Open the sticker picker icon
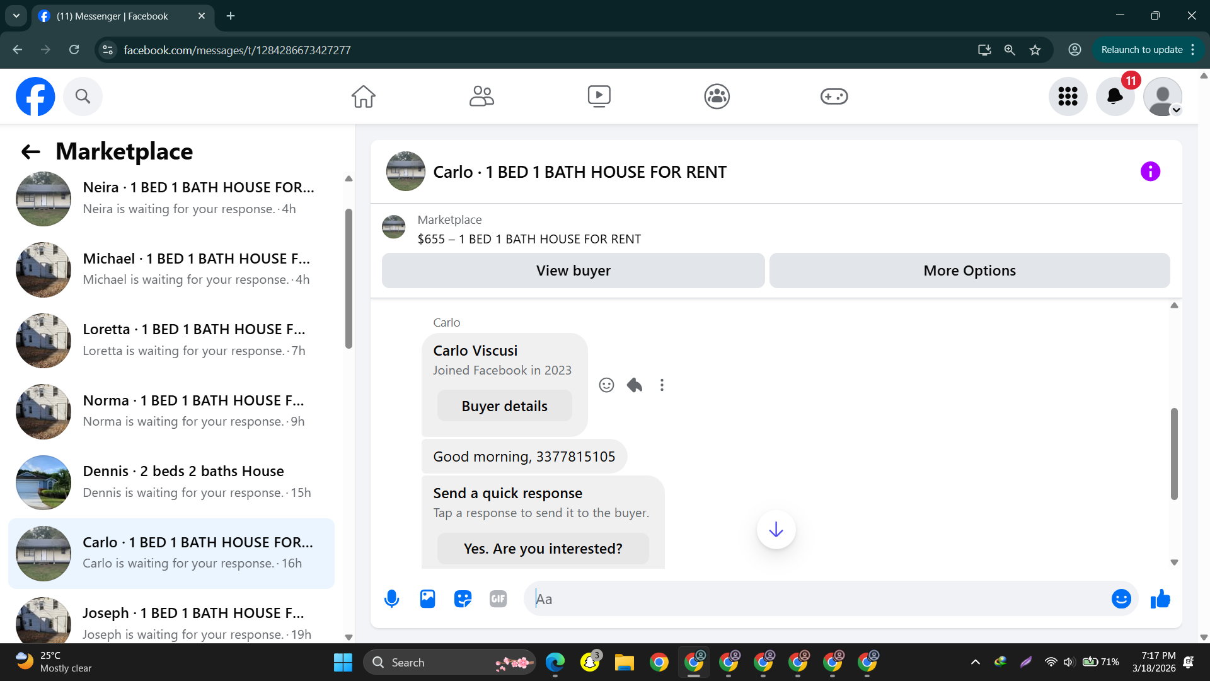1210x681 pixels. click(x=463, y=599)
